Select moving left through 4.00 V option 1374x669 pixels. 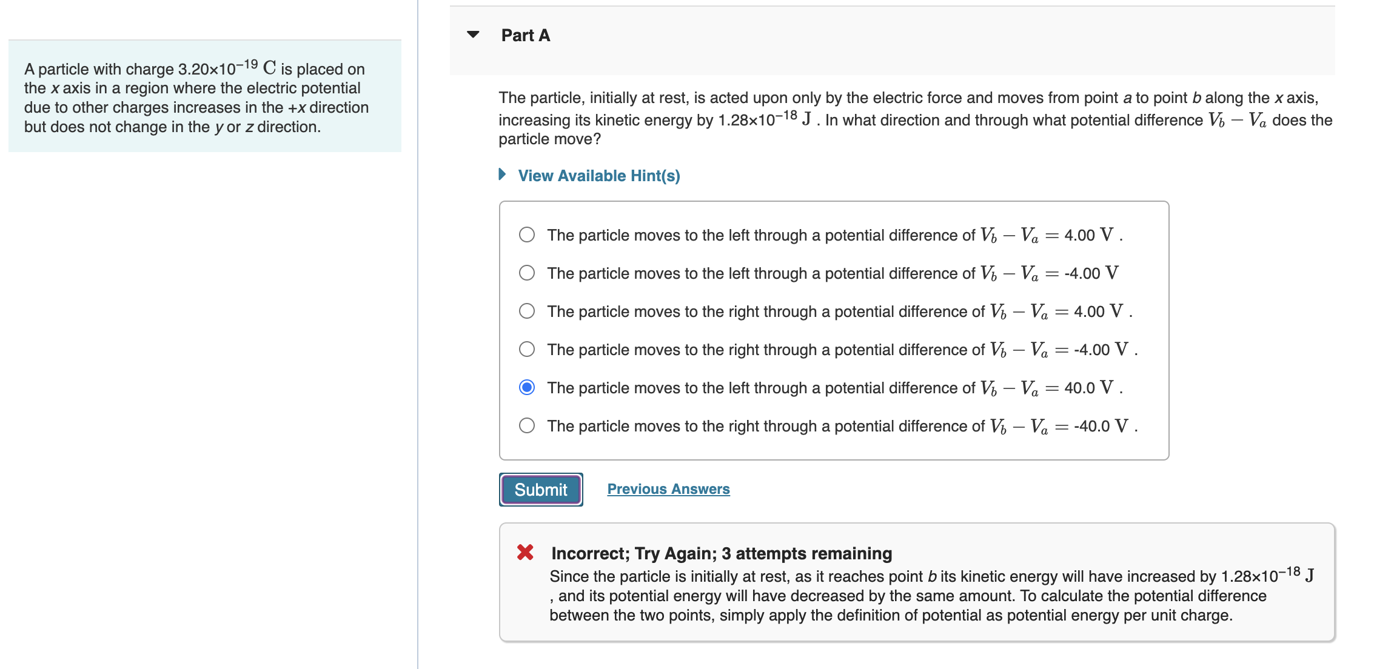pos(527,235)
